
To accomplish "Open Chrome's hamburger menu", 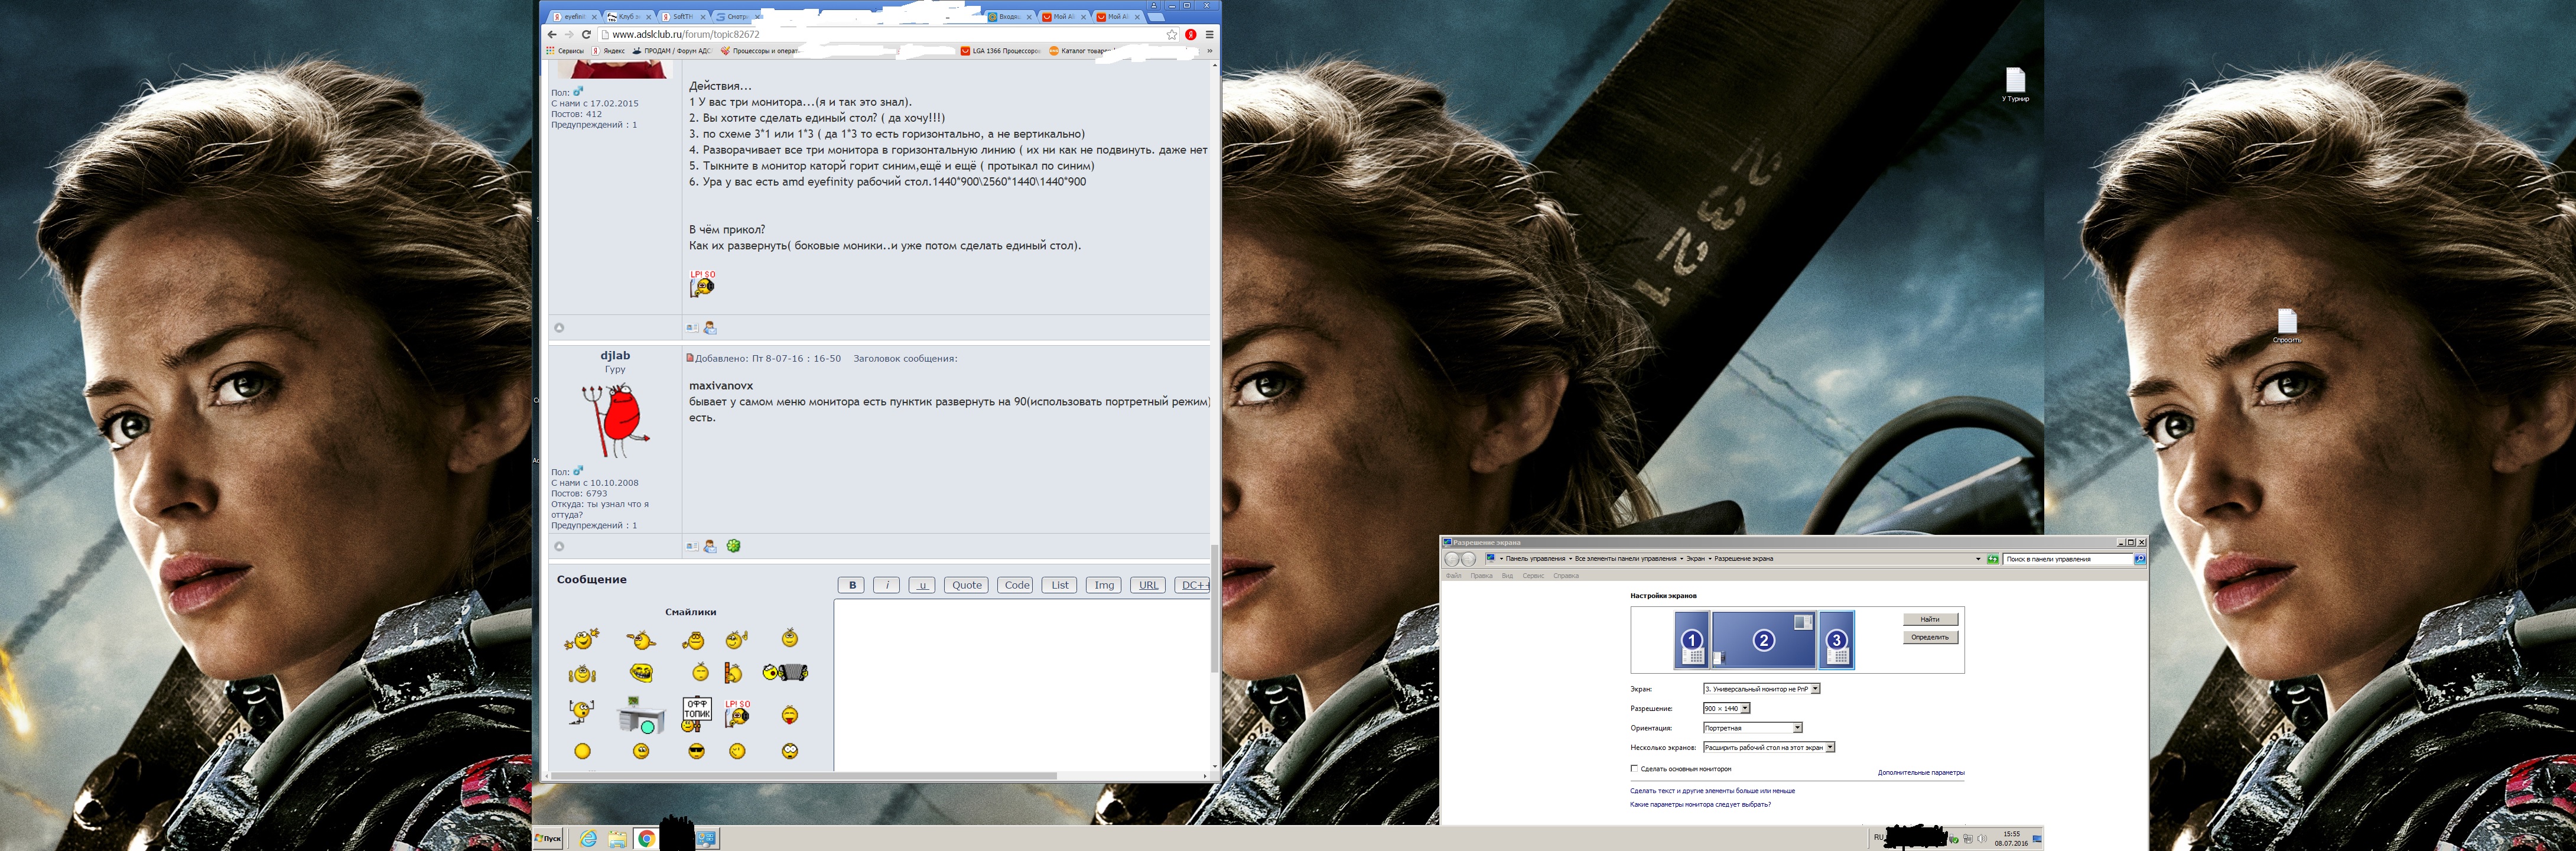I will click(1209, 34).
